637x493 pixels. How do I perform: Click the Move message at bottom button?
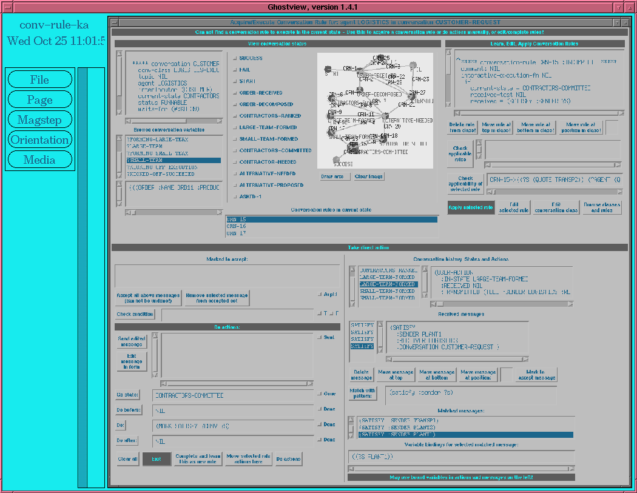(437, 375)
